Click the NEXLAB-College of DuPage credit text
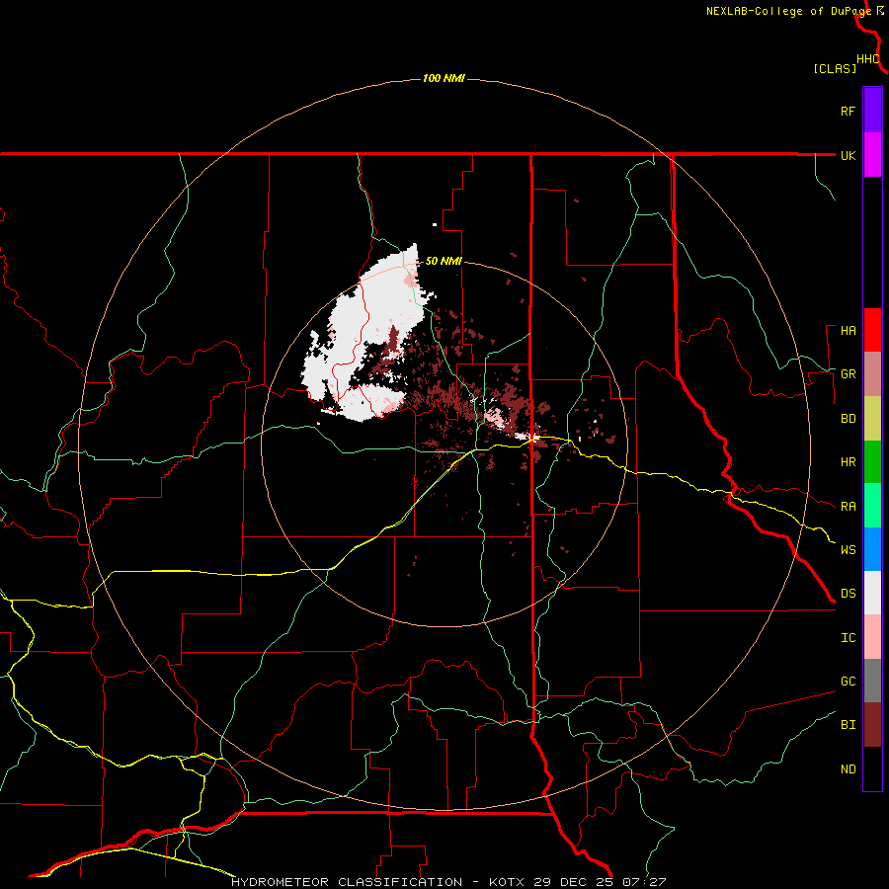889x889 pixels. tap(789, 11)
